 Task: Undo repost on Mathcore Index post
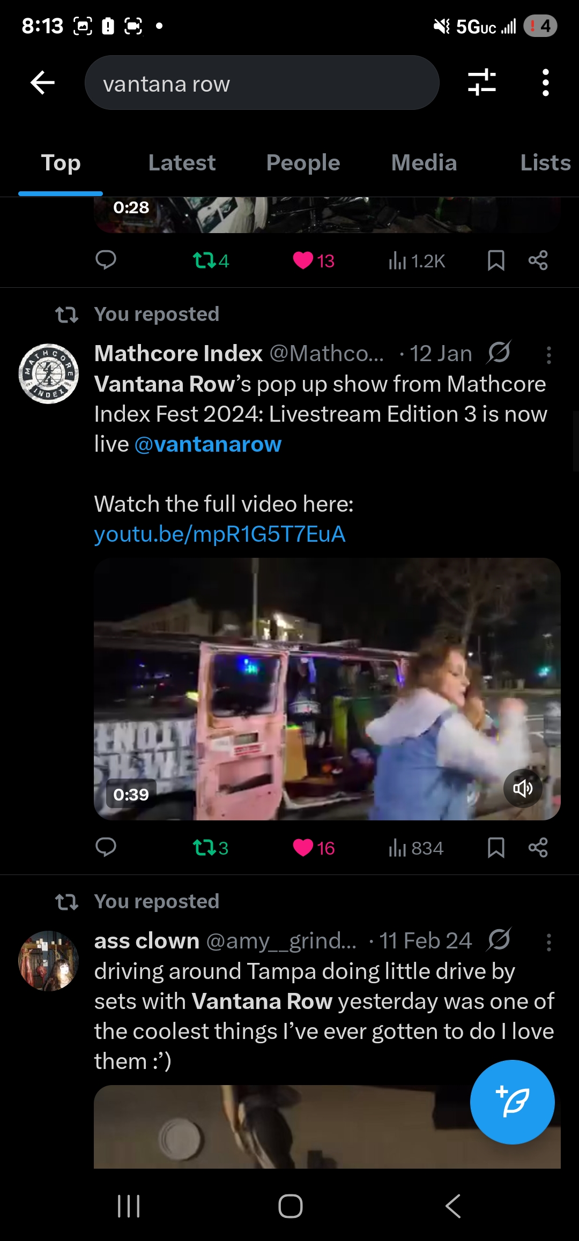210,848
